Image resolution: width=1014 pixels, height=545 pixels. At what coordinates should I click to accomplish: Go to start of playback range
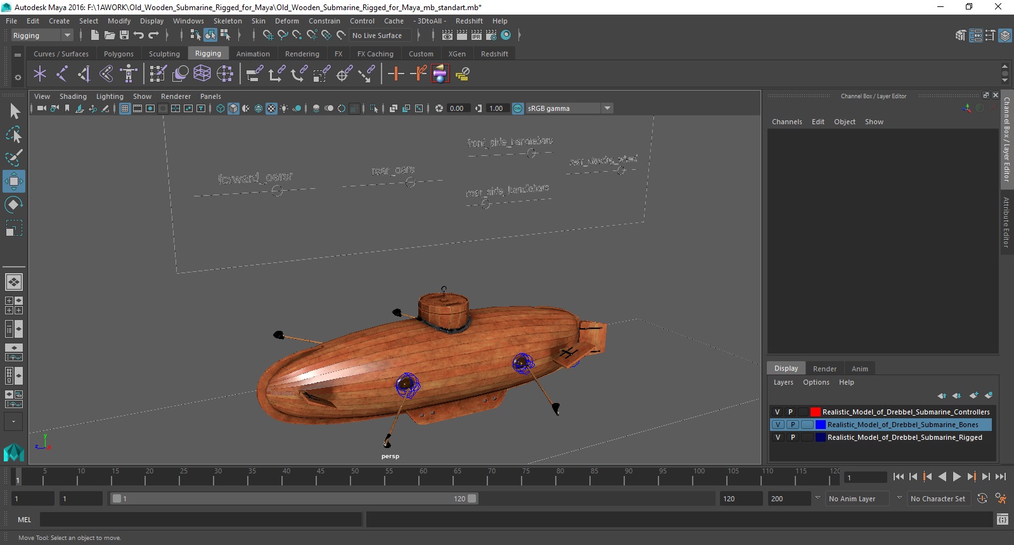(x=899, y=477)
